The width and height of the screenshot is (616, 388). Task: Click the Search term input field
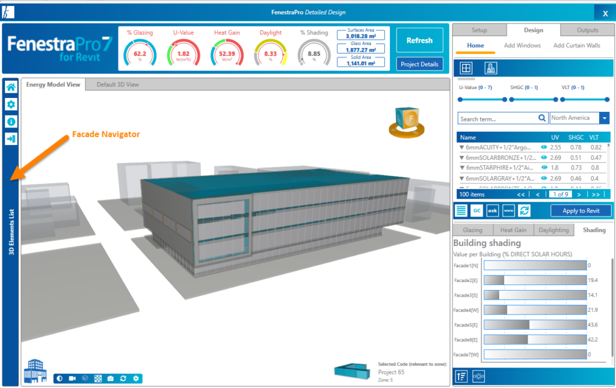click(x=497, y=119)
